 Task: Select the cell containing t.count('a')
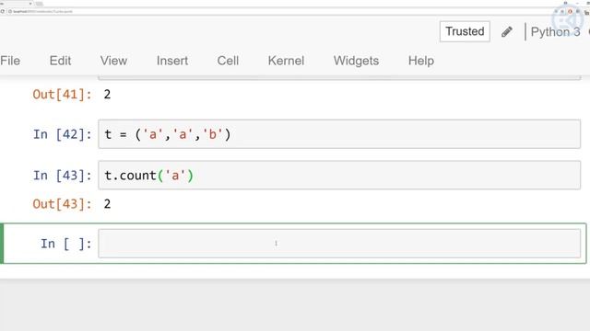point(339,176)
